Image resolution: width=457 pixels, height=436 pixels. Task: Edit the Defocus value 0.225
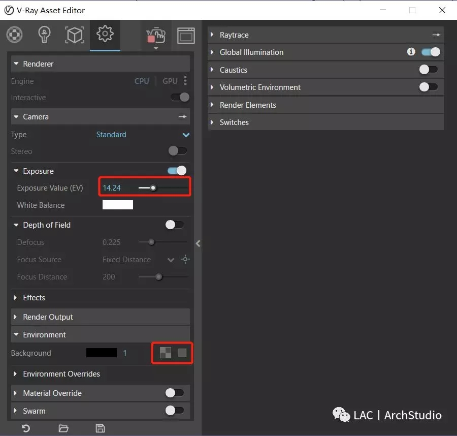coord(111,242)
